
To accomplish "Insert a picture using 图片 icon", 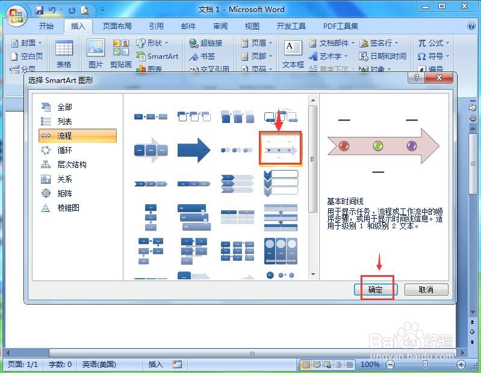I will click(x=96, y=54).
